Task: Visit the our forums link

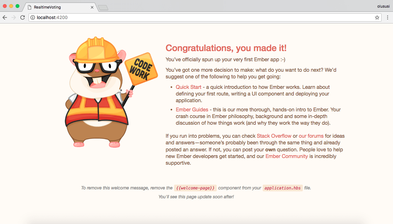Action: click(311, 136)
